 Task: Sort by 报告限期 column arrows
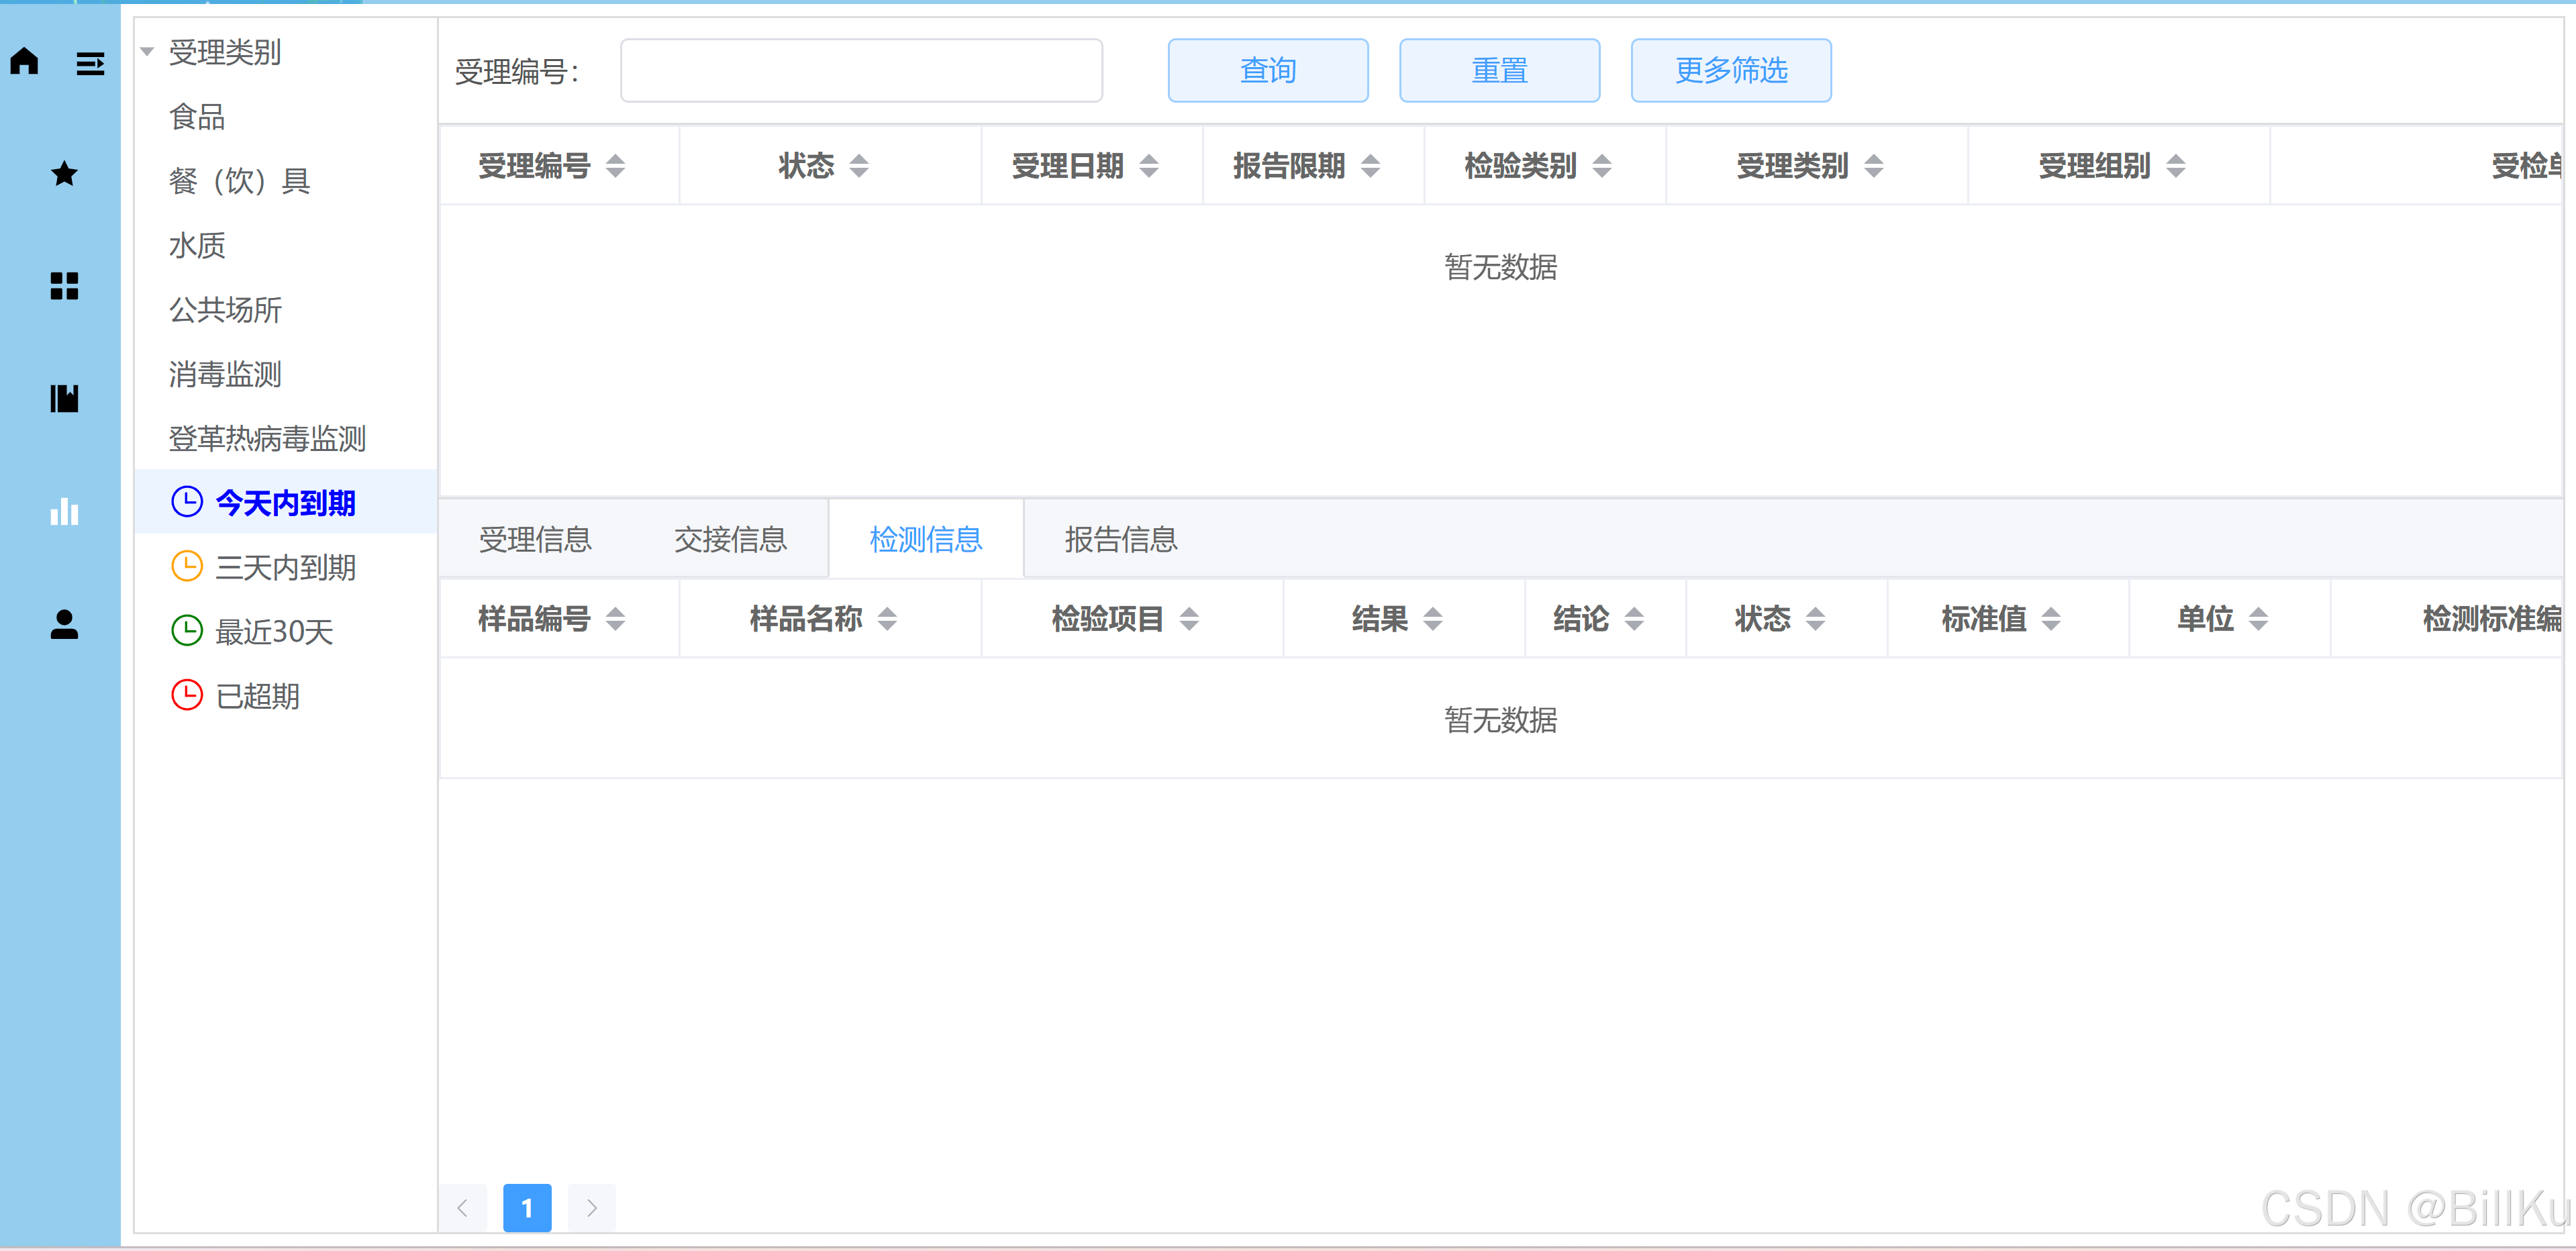(x=1370, y=166)
